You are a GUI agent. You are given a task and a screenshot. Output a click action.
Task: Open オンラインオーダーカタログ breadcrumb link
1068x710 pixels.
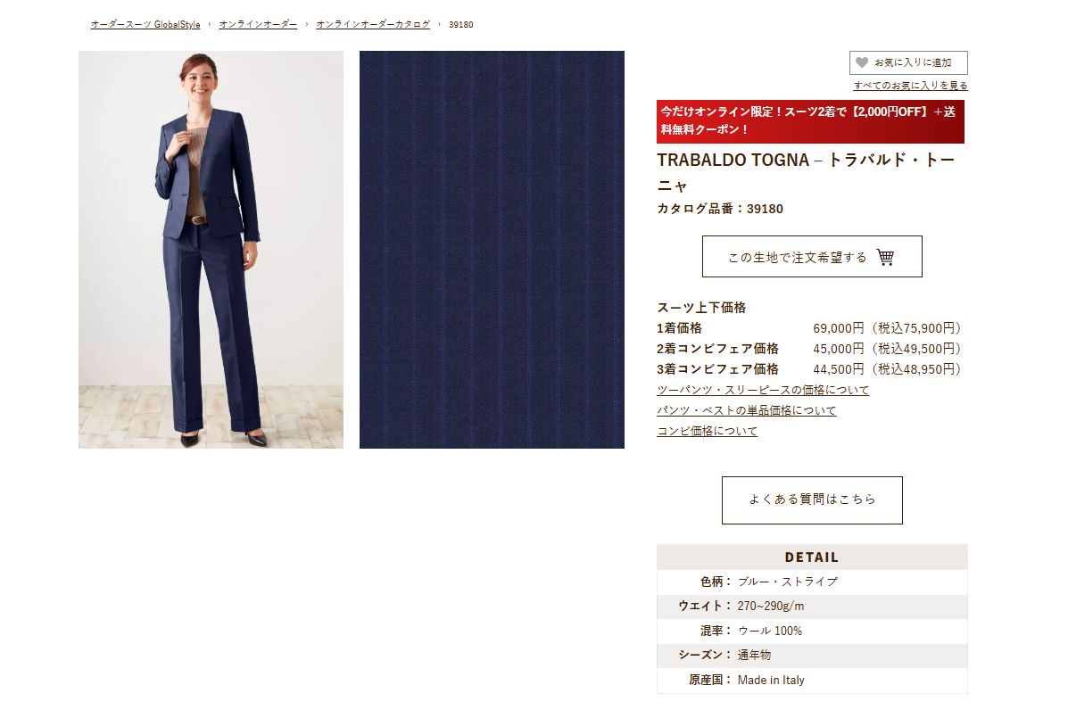coord(373,24)
